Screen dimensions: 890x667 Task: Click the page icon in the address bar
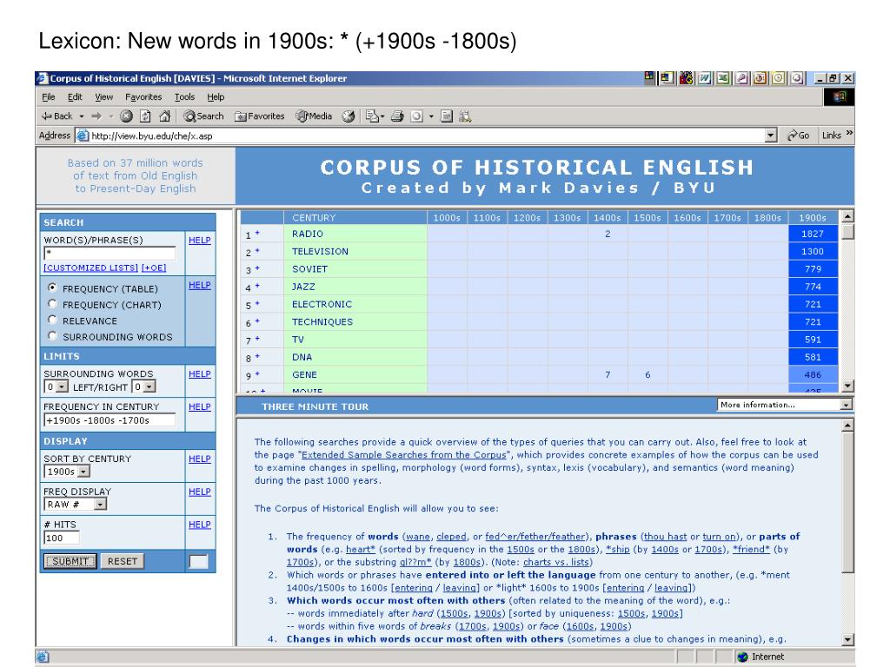click(x=83, y=135)
